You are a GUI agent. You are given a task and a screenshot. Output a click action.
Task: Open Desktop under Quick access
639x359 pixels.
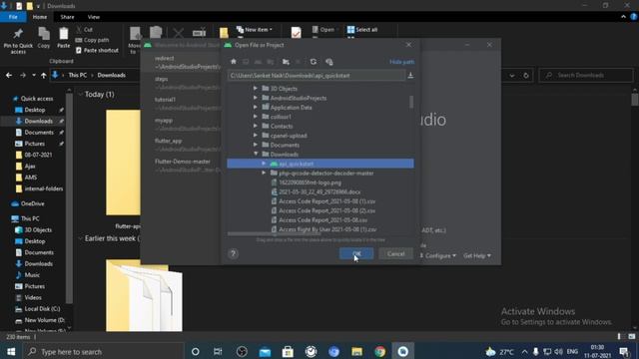[x=34, y=110]
